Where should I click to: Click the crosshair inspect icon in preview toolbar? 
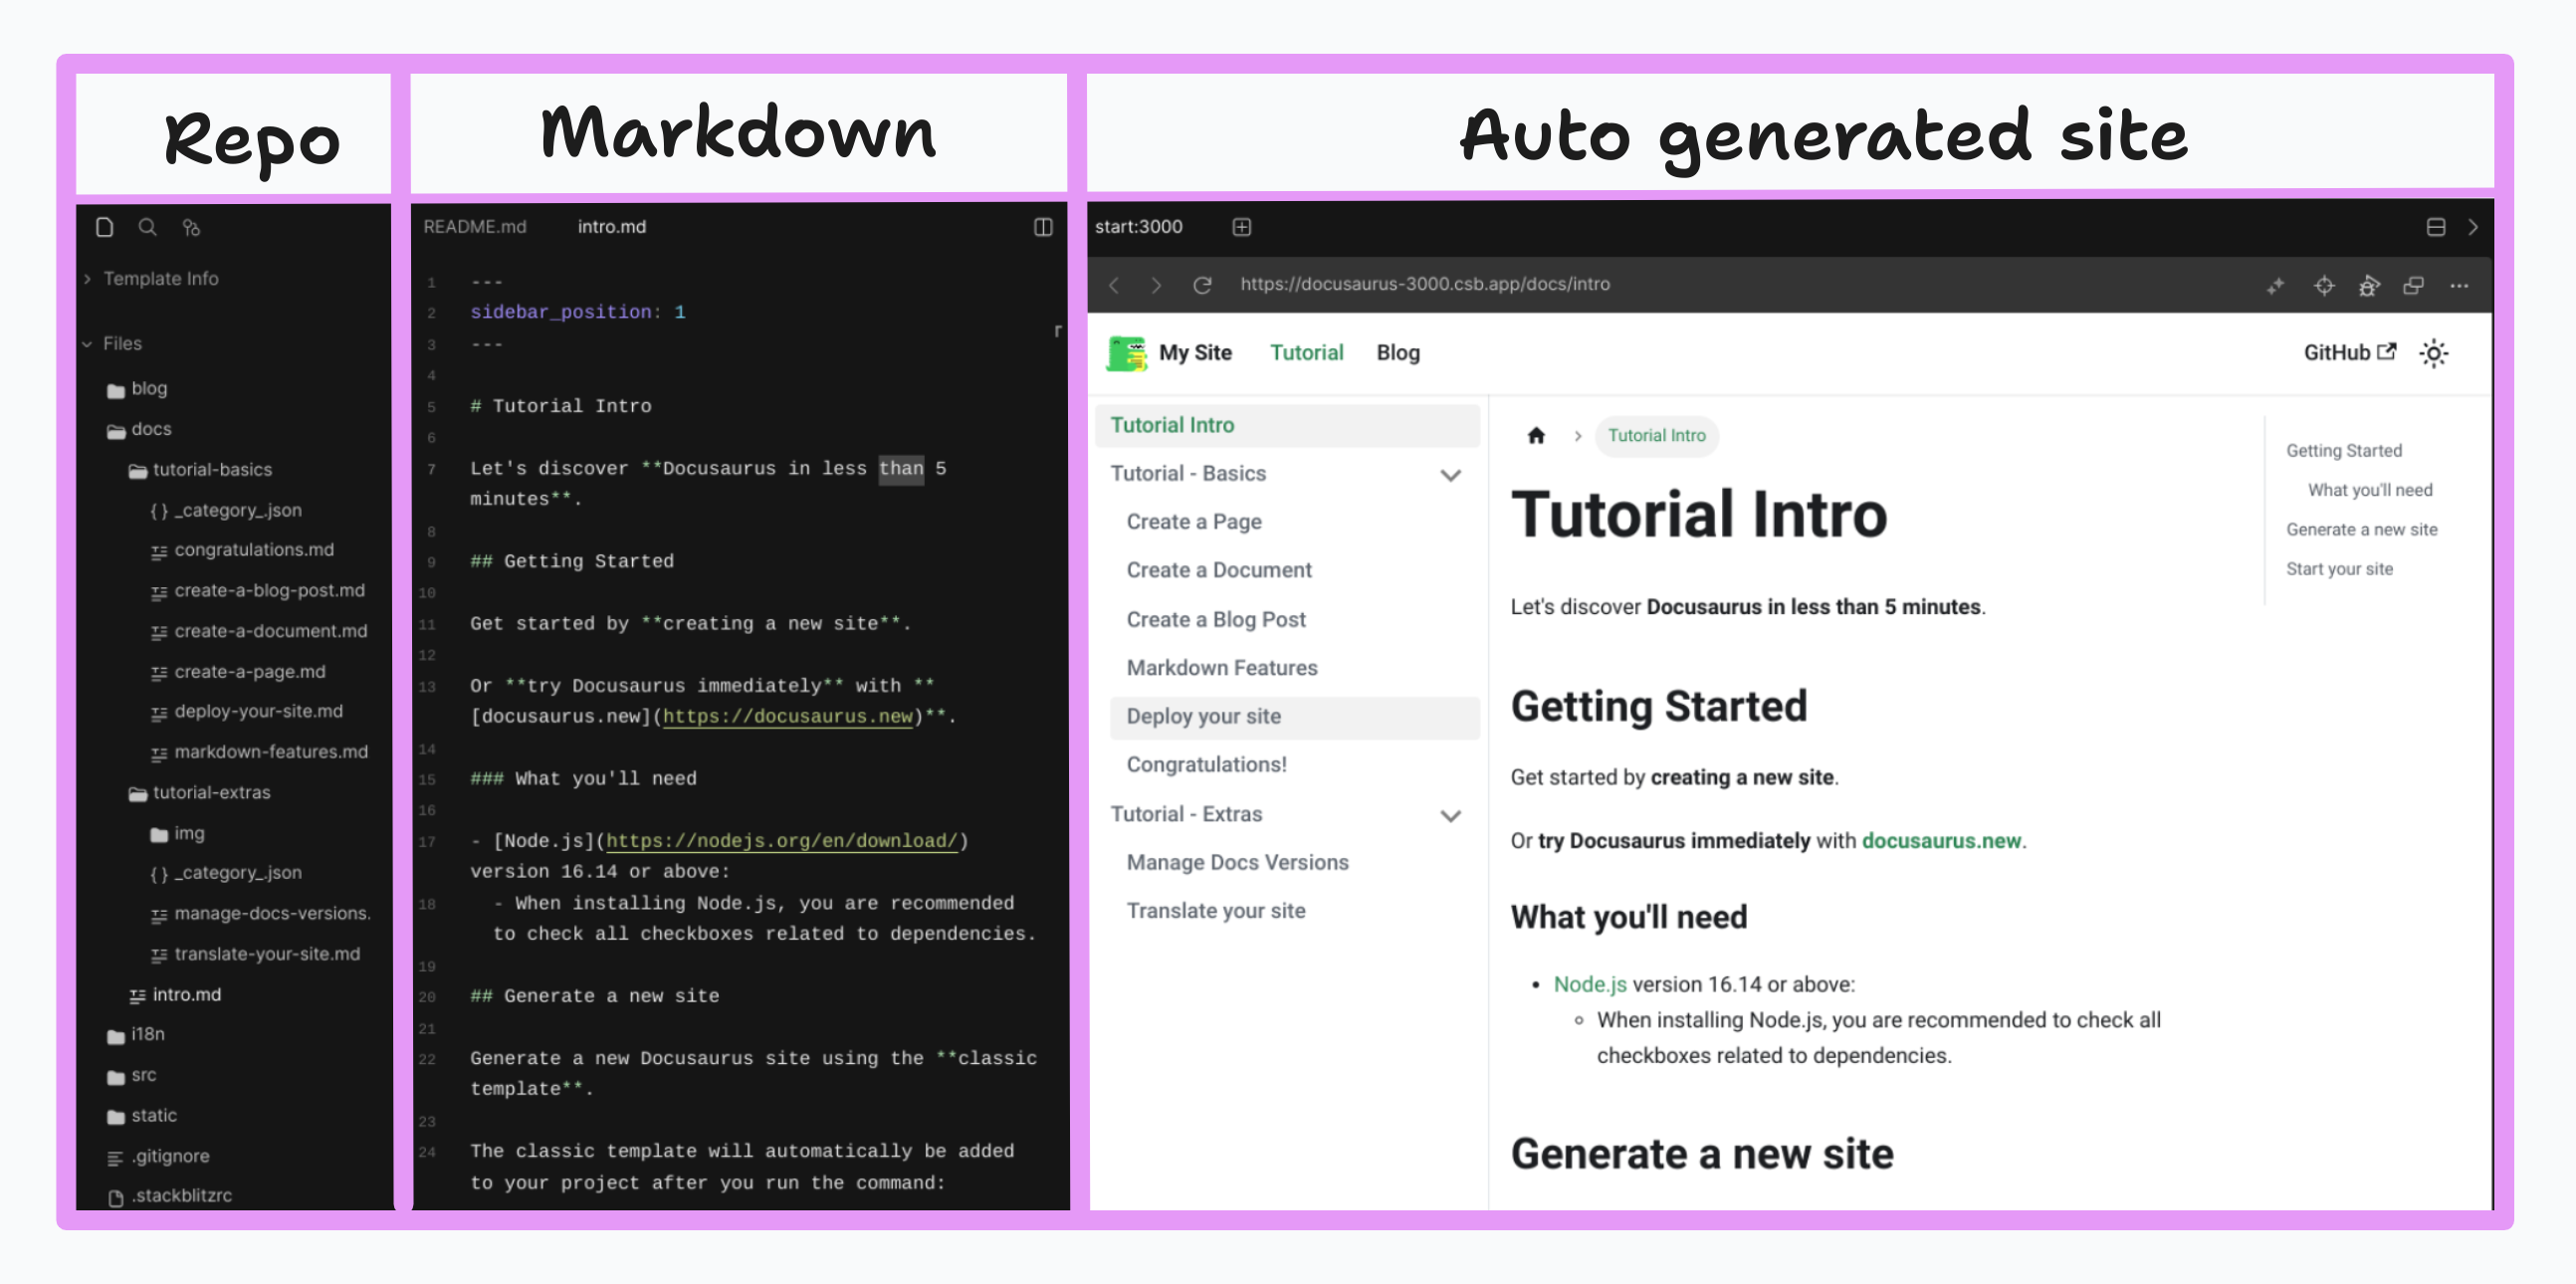[2324, 286]
